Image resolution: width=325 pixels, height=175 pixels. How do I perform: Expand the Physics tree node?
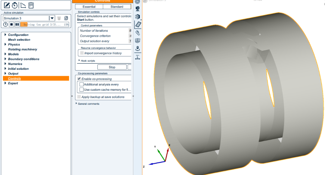pos(5,44)
